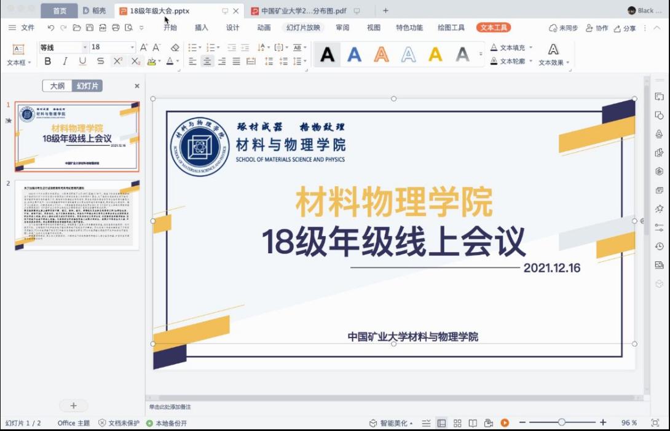The width and height of the screenshot is (670, 431).
Task: Switch to slide sorter grid view
Action: (457, 423)
